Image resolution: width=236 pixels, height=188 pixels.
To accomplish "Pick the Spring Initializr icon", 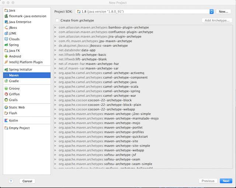I will click(x=6, y=70).
